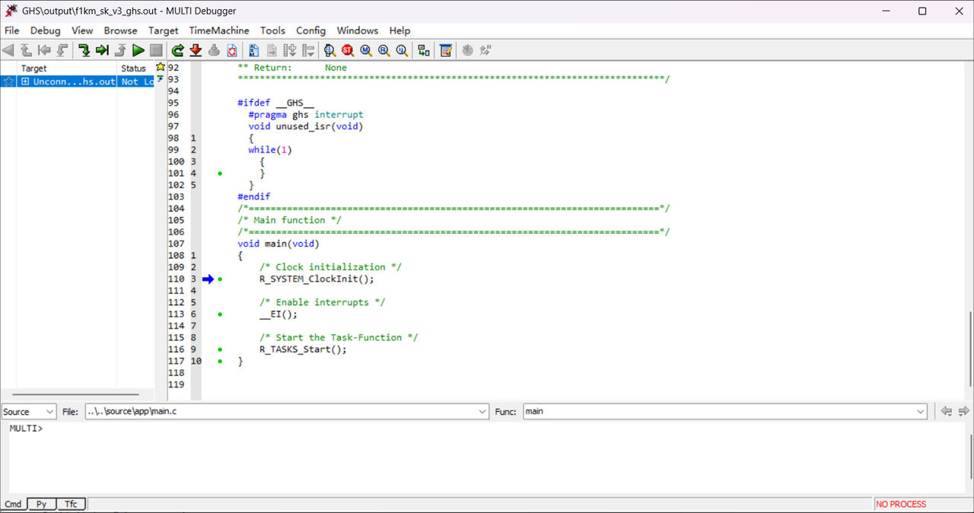Image resolution: width=974 pixels, height=513 pixels.
Task: Open the TimeMachine menu
Action: coord(219,30)
